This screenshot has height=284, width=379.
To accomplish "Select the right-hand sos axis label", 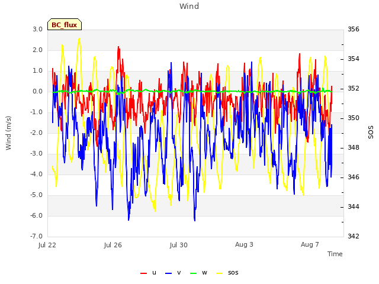I will point(371,133).
